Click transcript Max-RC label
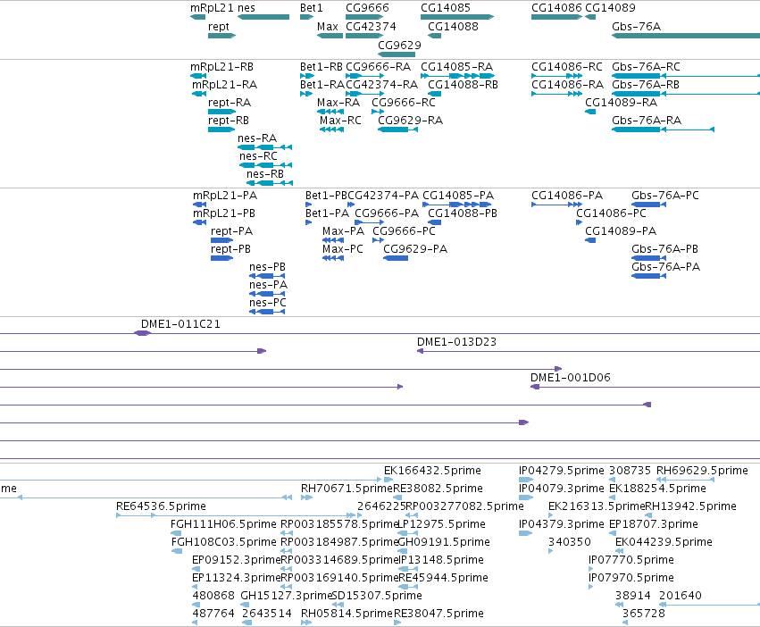Image resolution: width=760 pixels, height=627 pixels. tap(340, 121)
